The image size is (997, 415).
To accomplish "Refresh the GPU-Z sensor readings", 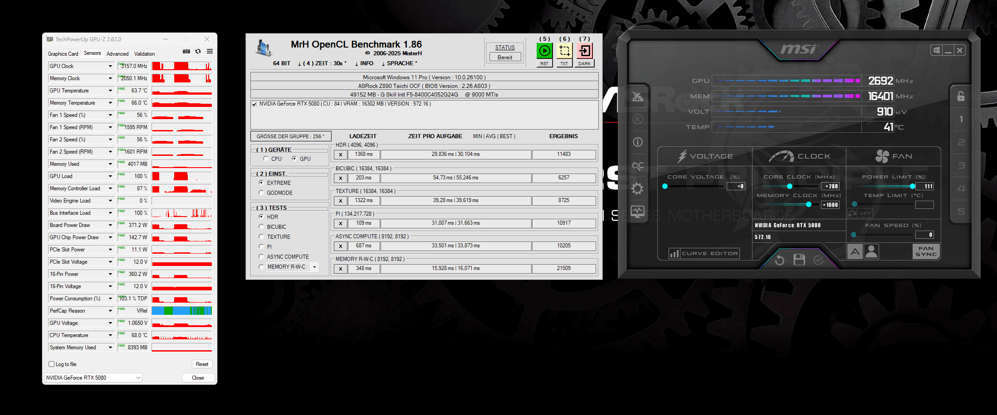I will point(198,52).
